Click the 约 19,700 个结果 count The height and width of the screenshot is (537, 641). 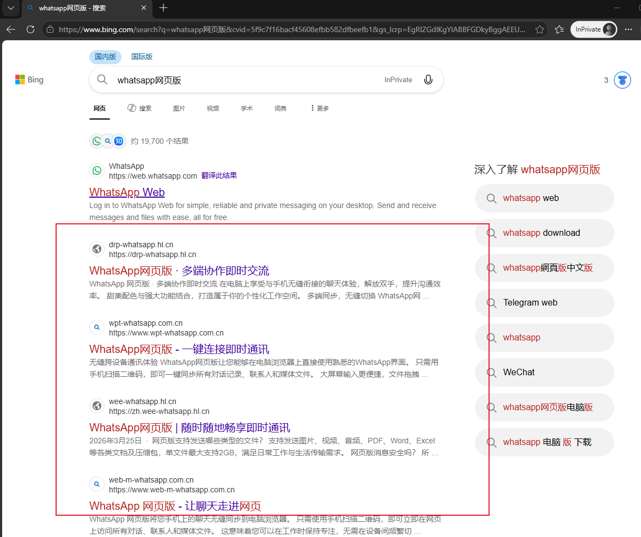click(160, 142)
